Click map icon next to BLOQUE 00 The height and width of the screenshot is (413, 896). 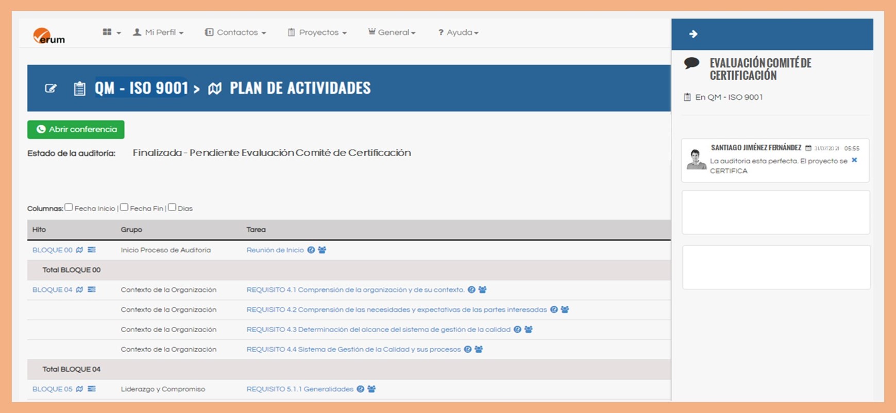(x=79, y=250)
